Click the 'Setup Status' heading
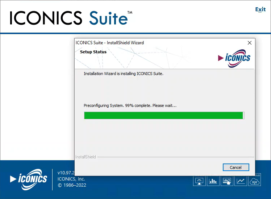This screenshot has width=271, height=199. 93,52
